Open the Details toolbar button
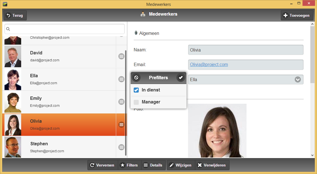317x174 pixels. point(153,165)
